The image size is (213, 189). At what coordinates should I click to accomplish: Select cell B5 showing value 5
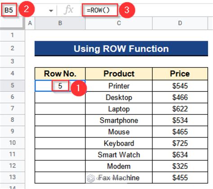click(60, 86)
